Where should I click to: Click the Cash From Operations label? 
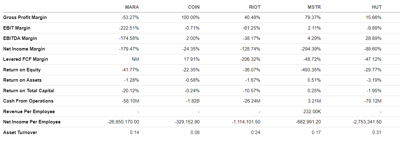[28, 101]
